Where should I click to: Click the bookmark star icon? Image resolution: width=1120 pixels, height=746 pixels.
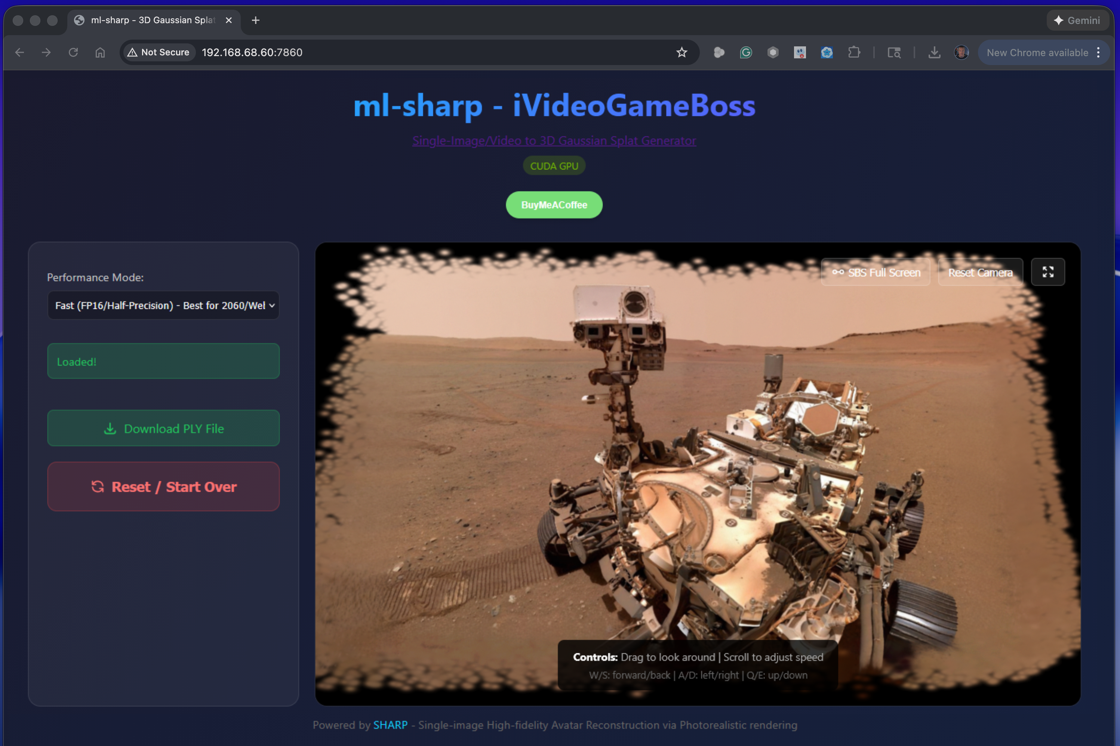[x=681, y=52]
